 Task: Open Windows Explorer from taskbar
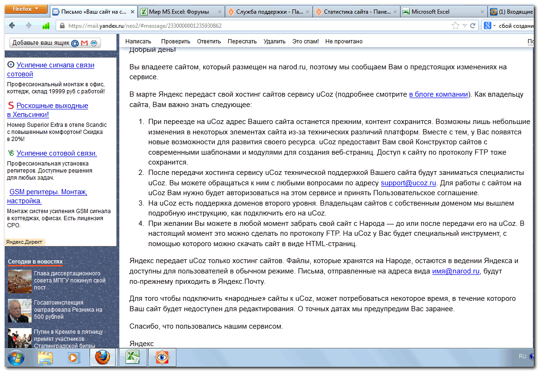click(45, 358)
